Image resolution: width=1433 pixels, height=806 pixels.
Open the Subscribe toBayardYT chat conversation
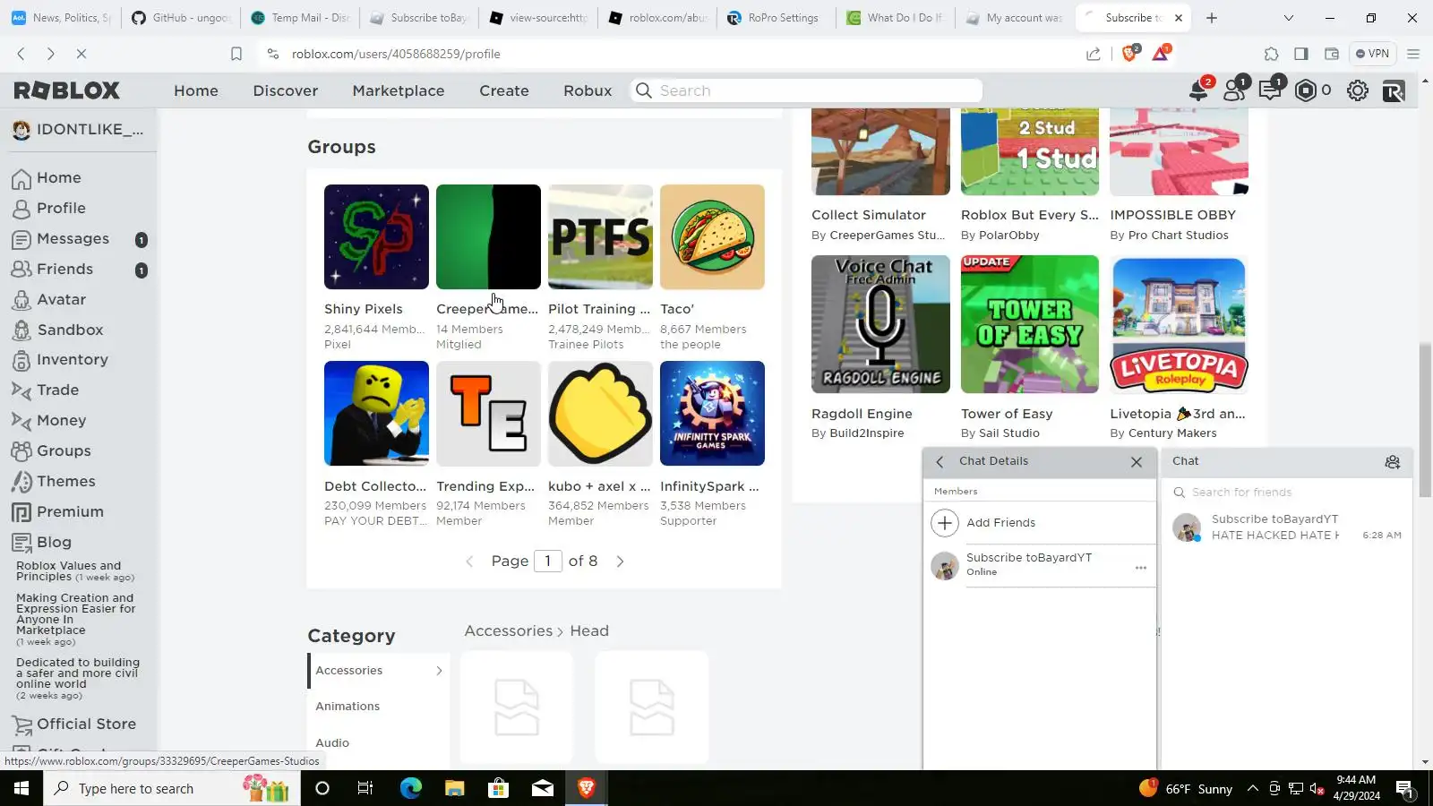[x=1287, y=527]
